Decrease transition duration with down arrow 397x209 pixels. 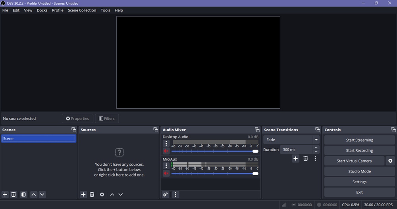(316, 151)
